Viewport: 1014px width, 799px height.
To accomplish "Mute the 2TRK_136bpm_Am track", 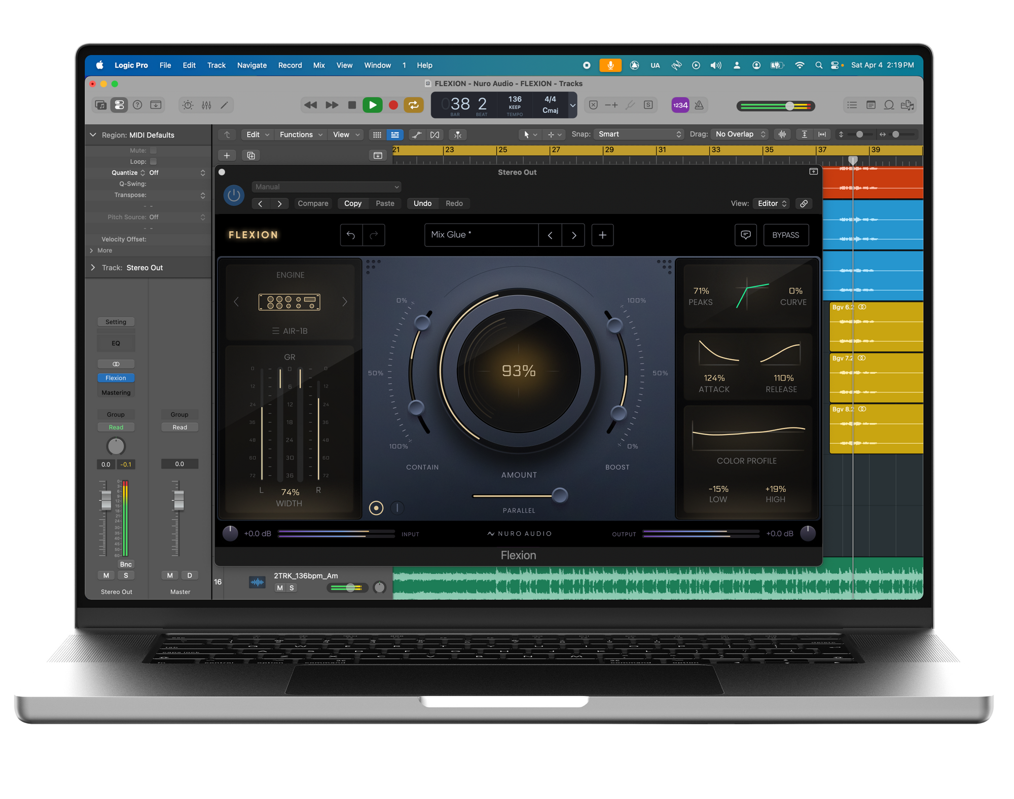I will (280, 588).
